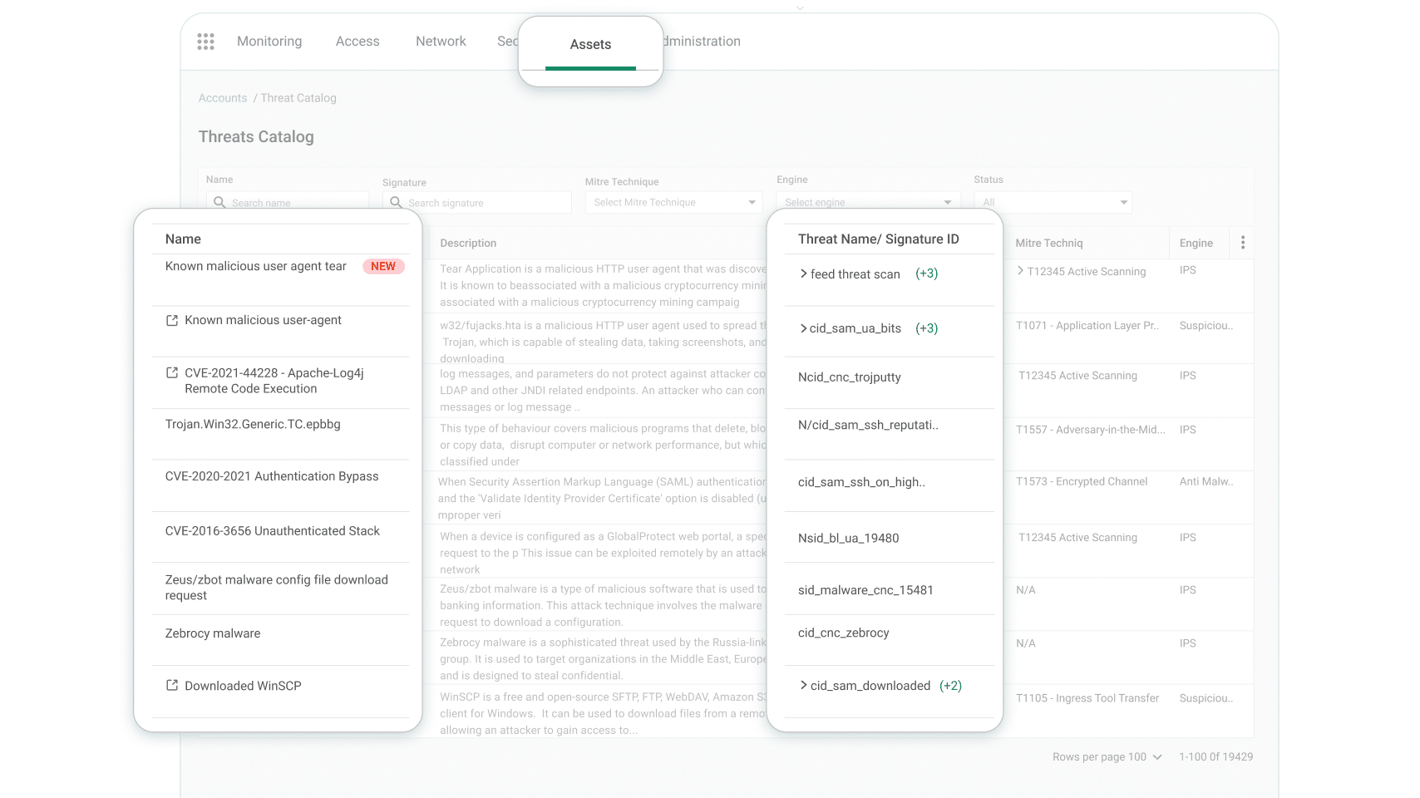Click 'T1071 - Application Layer Pr..' cell
This screenshot has width=1420, height=798.
tap(1087, 326)
